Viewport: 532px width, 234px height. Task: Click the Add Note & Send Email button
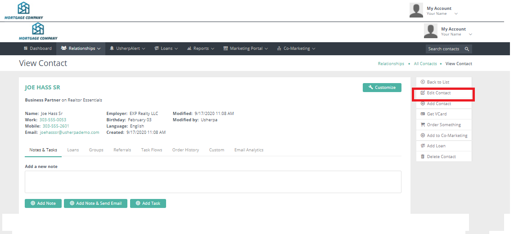95,203
